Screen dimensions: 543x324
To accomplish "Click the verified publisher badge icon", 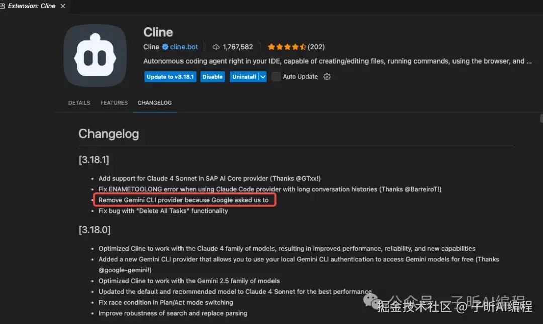I will coord(165,47).
